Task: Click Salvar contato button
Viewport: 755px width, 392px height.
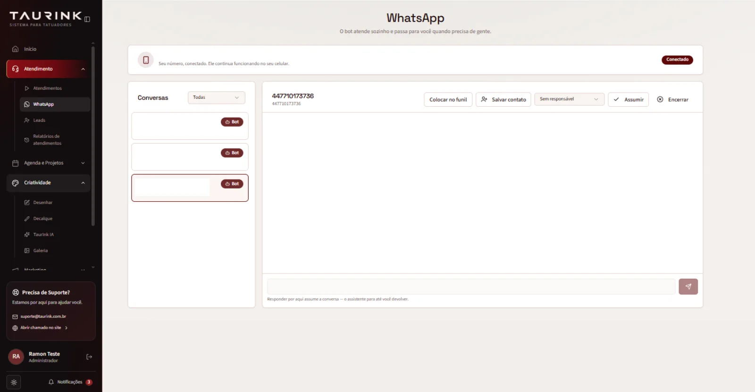Action: 503,100
